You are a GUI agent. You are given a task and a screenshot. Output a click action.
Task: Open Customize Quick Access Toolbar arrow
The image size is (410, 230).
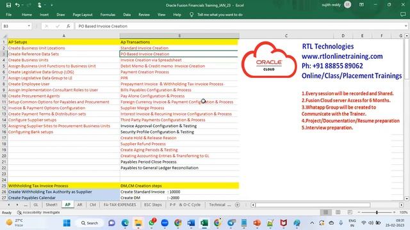52,5
